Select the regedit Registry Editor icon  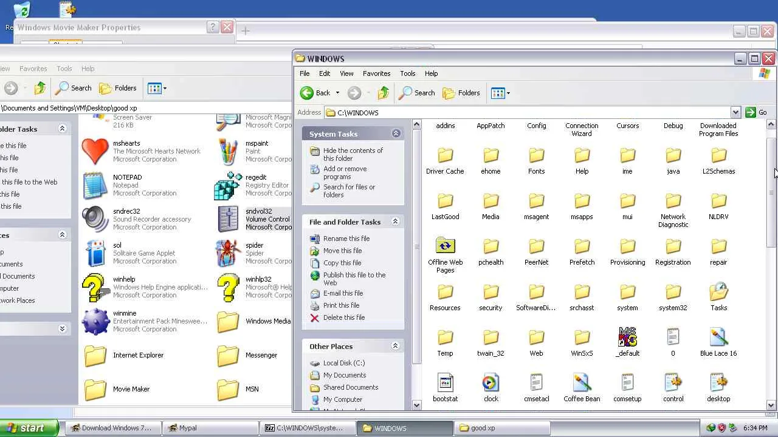pos(228,186)
